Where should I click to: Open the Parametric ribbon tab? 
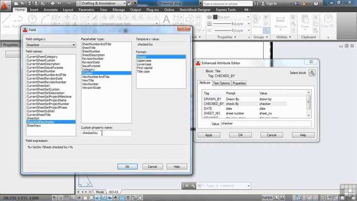click(86, 10)
